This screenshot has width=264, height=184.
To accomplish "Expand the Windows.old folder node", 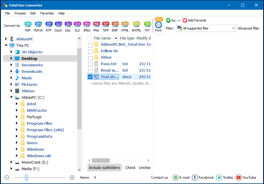I will (17, 155).
